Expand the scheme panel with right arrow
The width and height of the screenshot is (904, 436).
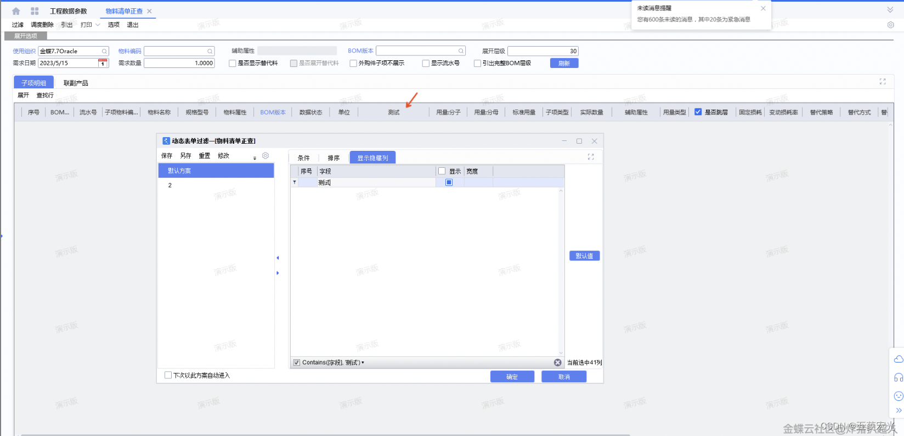[x=278, y=273]
